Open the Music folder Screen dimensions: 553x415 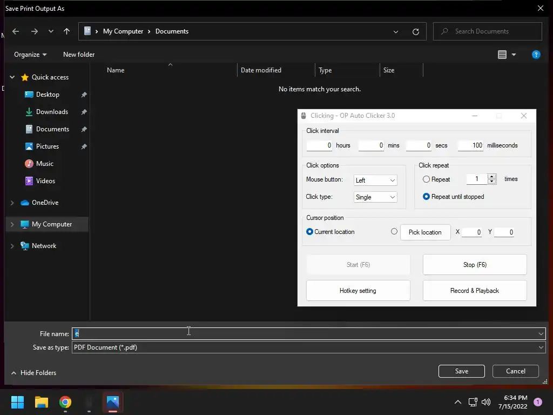(x=45, y=164)
